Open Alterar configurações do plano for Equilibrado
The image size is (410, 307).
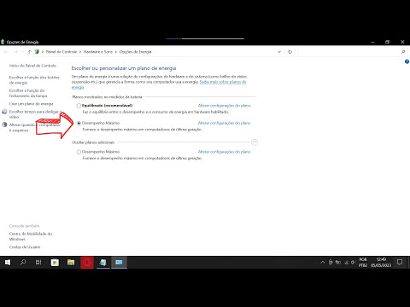pyautogui.click(x=224, y=106)
